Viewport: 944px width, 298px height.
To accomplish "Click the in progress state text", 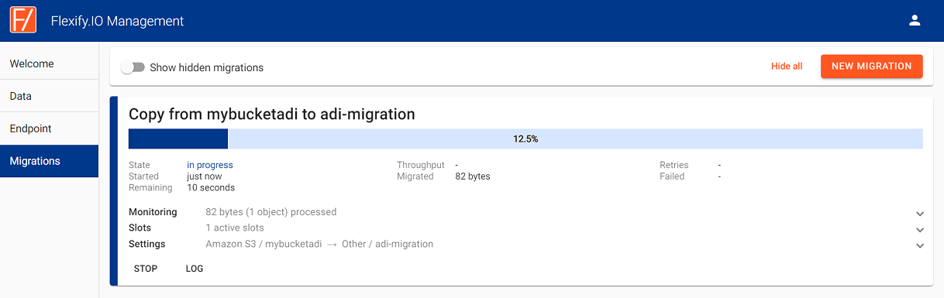I will click(210, 165).
